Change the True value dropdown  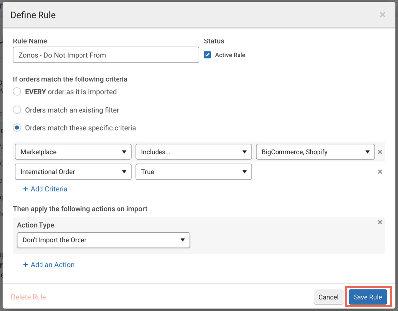coord(194,172)
